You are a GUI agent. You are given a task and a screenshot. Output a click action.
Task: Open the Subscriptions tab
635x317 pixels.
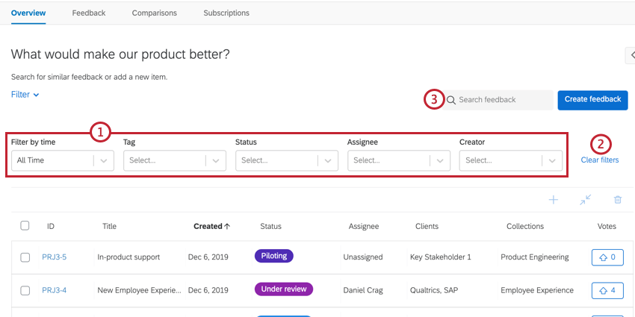point(226,13)
